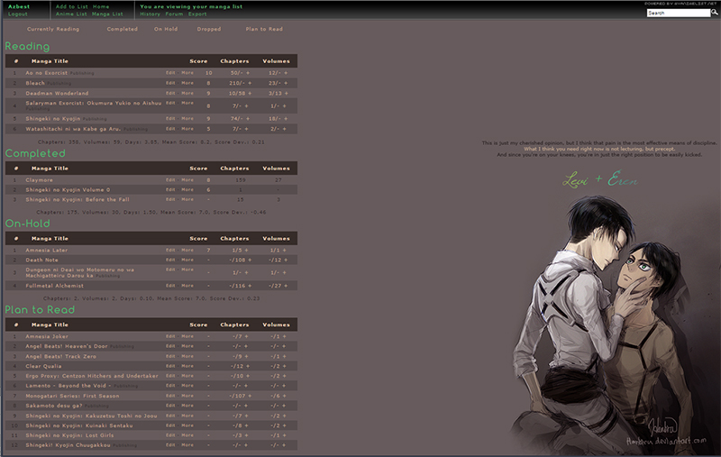
Task: Open the Shingeki no Kyojin: Before the Fall title
Action: coord(78,199)
